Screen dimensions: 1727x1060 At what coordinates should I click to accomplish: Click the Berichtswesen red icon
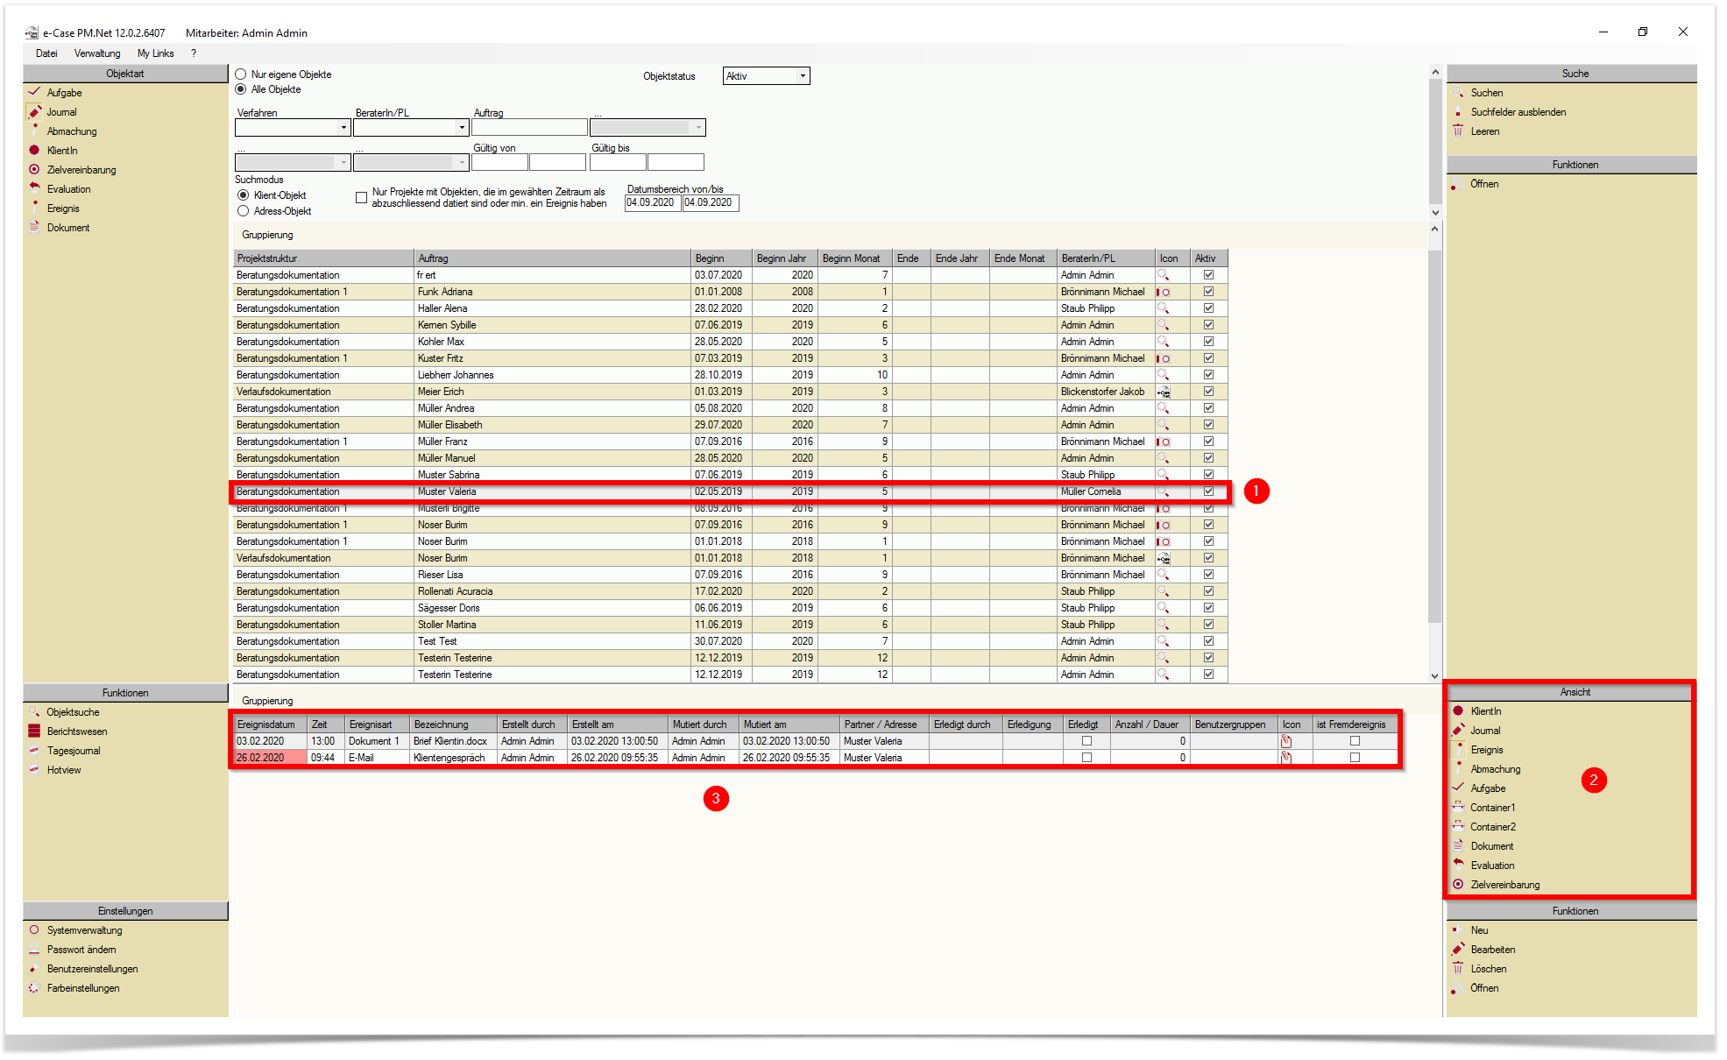[x=34, y=731]
